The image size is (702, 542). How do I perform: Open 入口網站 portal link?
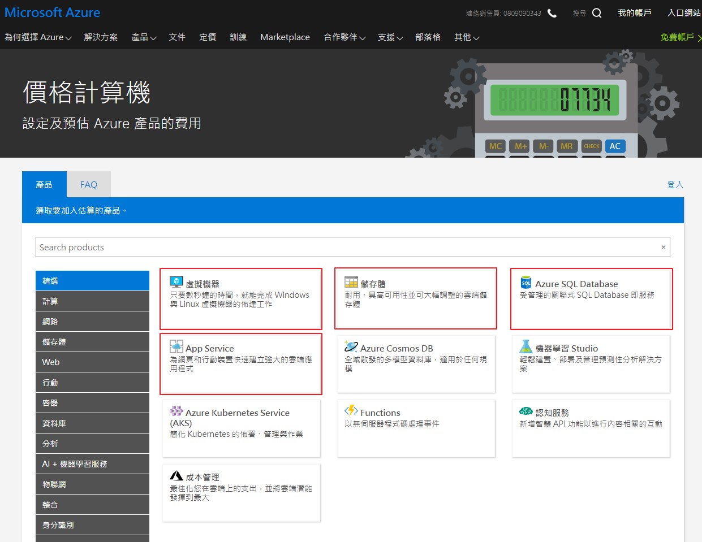684,13
